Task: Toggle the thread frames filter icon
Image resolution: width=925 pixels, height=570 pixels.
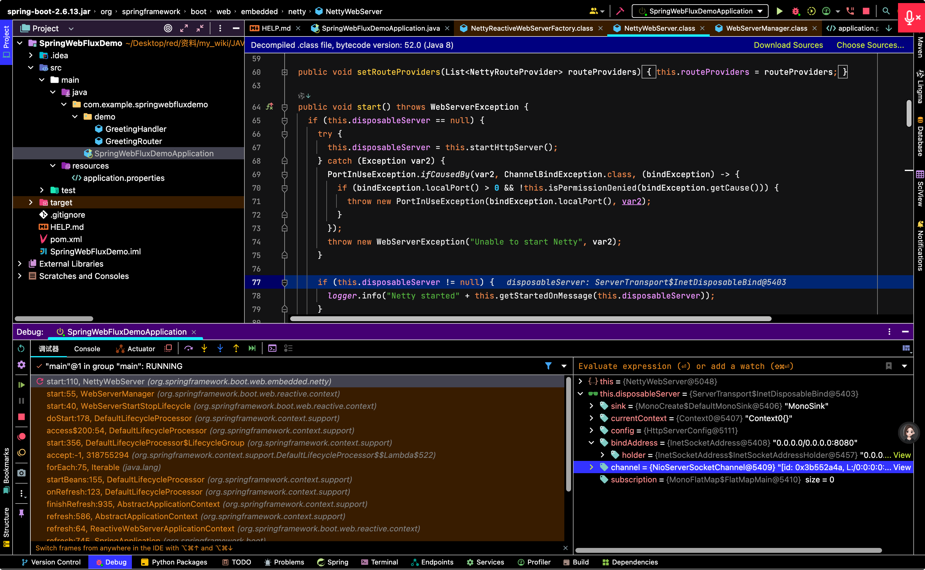Action: click(x=548, y=366)
